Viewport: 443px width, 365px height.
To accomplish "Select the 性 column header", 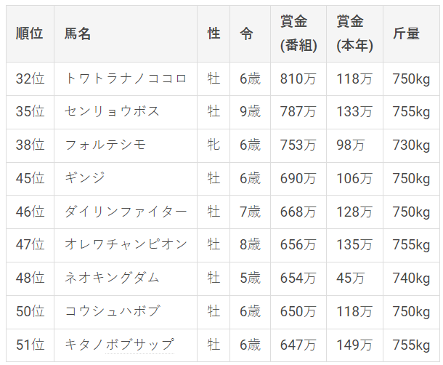I will [x=214, y=33].
